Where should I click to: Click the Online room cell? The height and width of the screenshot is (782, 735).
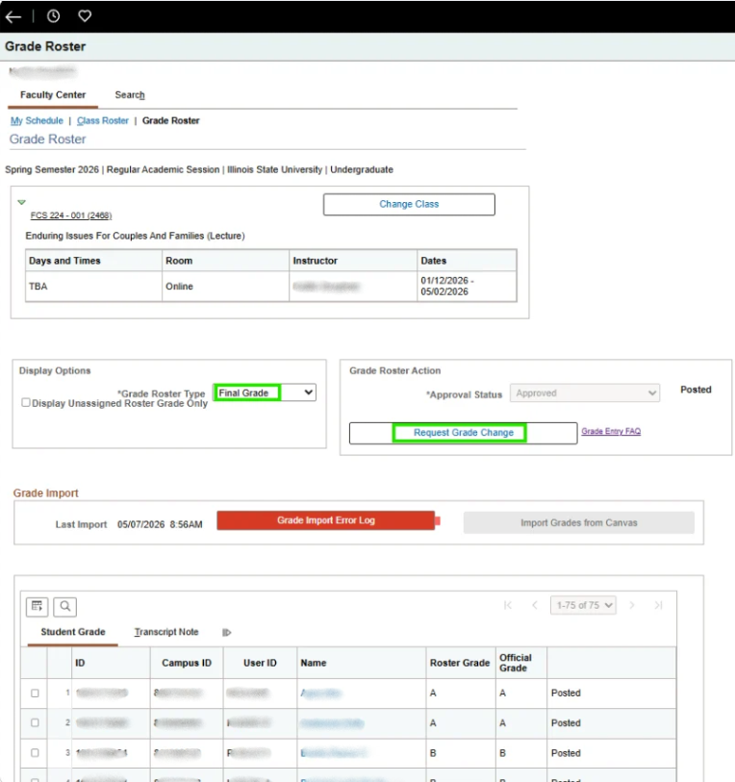pos(225,287)
